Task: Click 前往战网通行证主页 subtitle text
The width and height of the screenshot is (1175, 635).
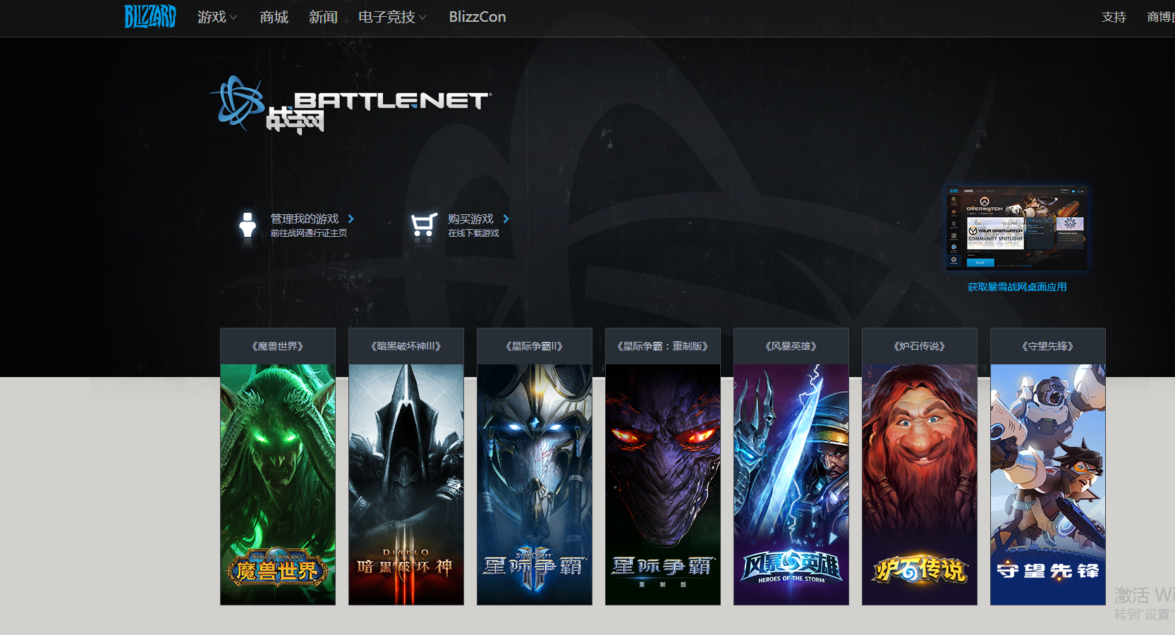Action: pyautogui.click(x=309, y=233)
